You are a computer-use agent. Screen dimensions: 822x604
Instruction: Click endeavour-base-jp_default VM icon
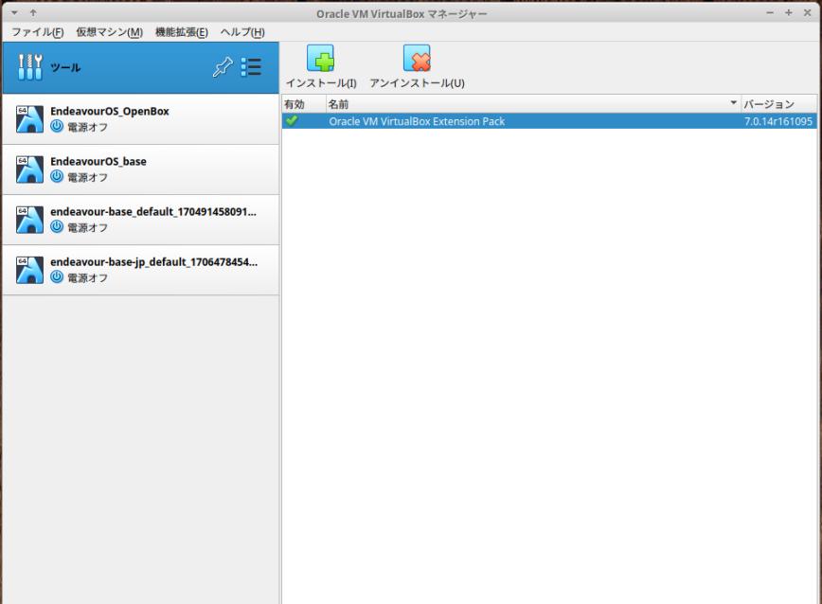pos(29,270)
